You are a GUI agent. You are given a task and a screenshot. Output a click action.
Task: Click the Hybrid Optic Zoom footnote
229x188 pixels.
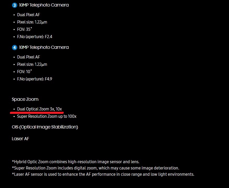76,162
